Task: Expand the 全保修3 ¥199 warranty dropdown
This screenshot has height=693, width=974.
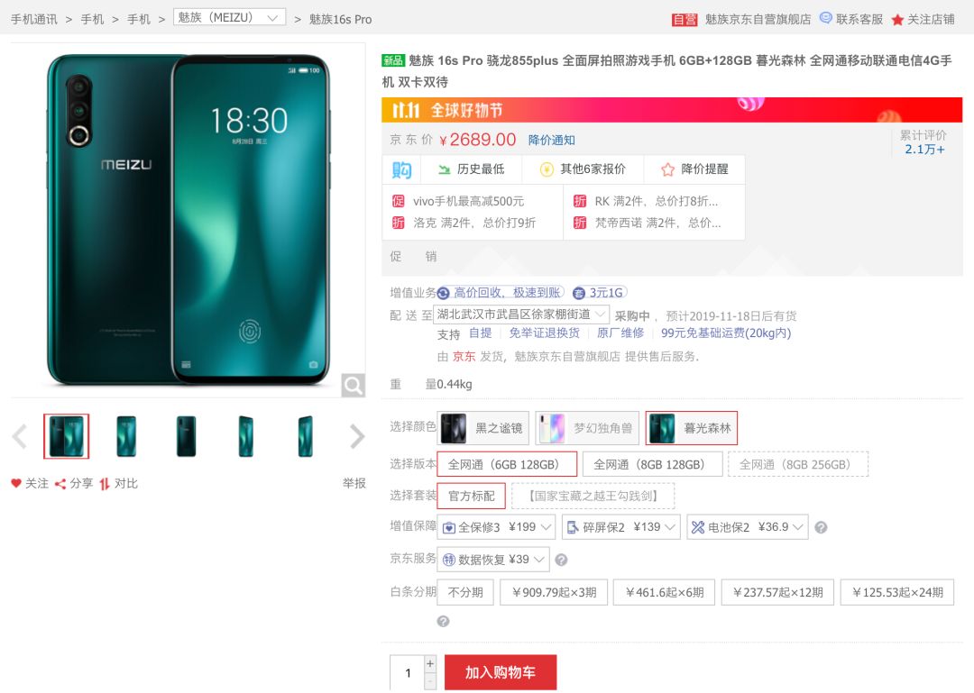Action: click(x=496, y=527)
